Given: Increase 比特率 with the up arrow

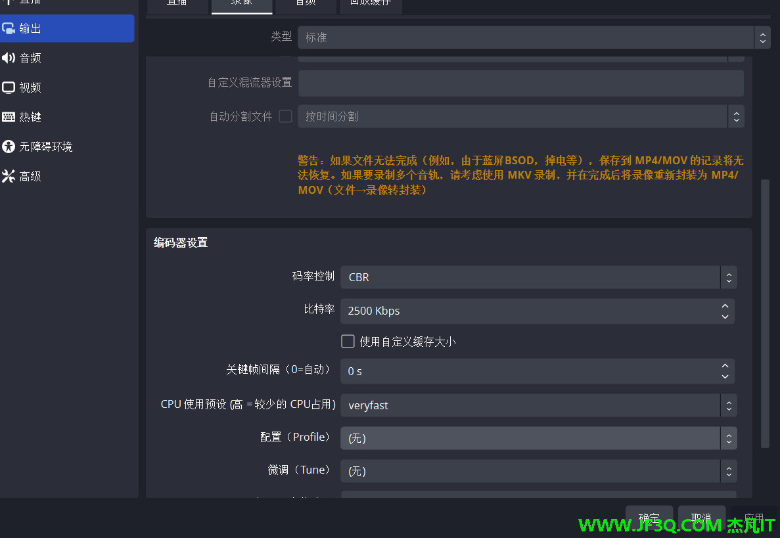Looking at the screenshot, I should (725, 306).
